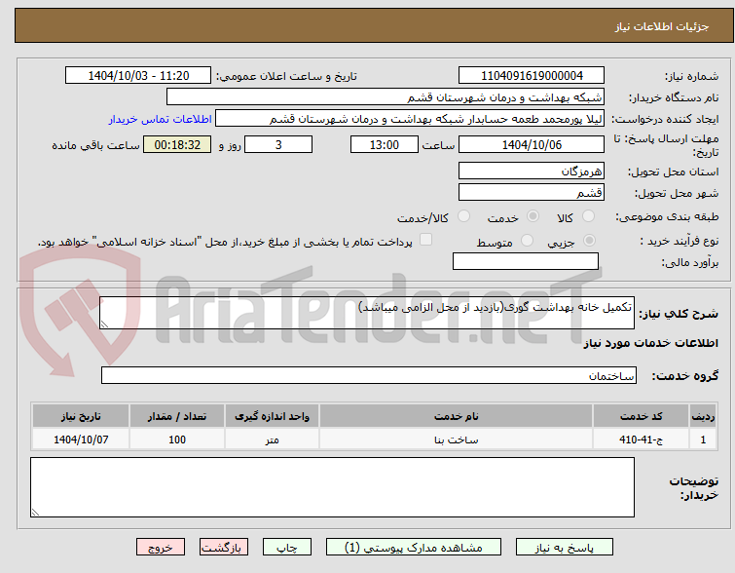
Task: Click the چاپ print button
Action: [x=287, y=548]
